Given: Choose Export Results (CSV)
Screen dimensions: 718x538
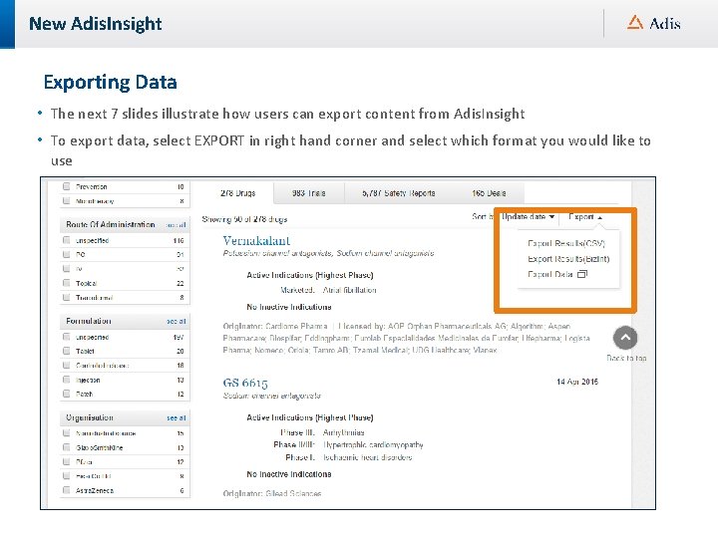Looking at the screenshot, I should [x=566, y=243].
